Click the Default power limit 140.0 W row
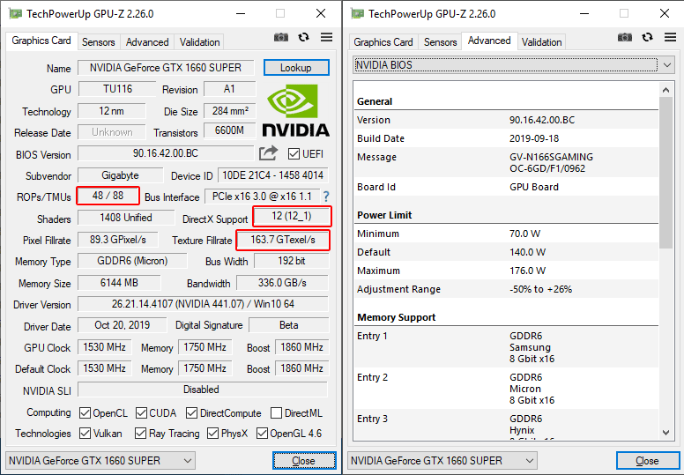This screenshot has width=684, height=475. click(x=506, y=253)
